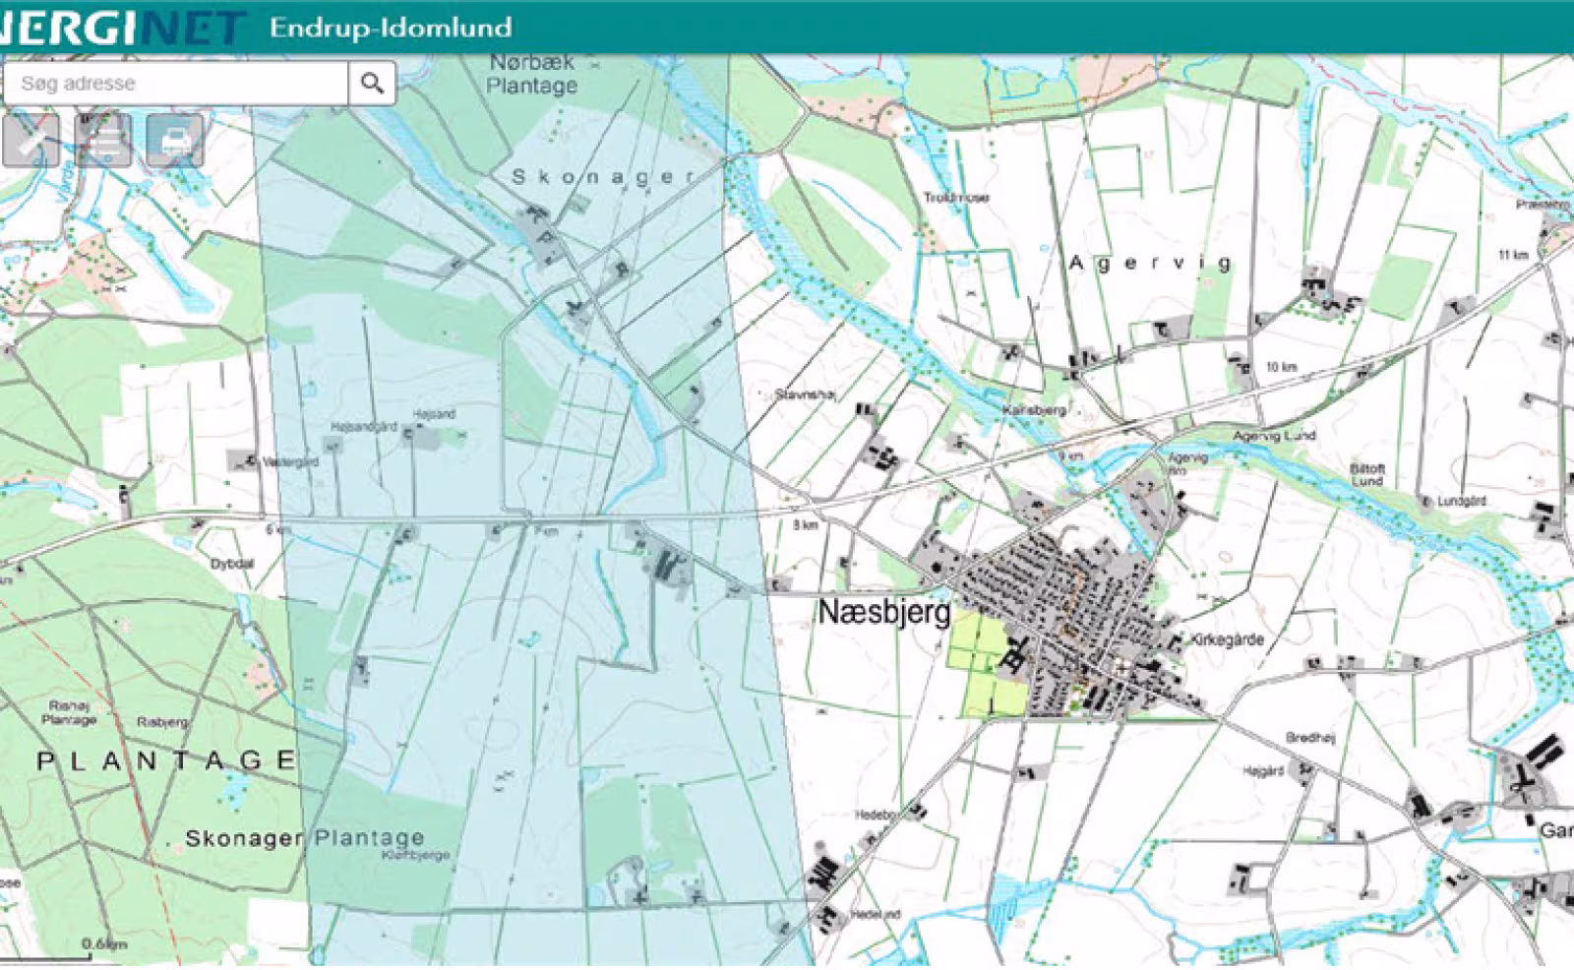Click the 'Kirkegårde' map label

click(x=1227, y=639)
